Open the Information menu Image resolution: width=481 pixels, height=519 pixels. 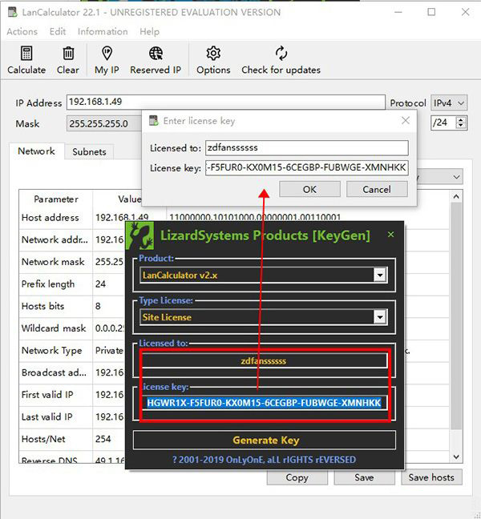click(x=103, y=32)
